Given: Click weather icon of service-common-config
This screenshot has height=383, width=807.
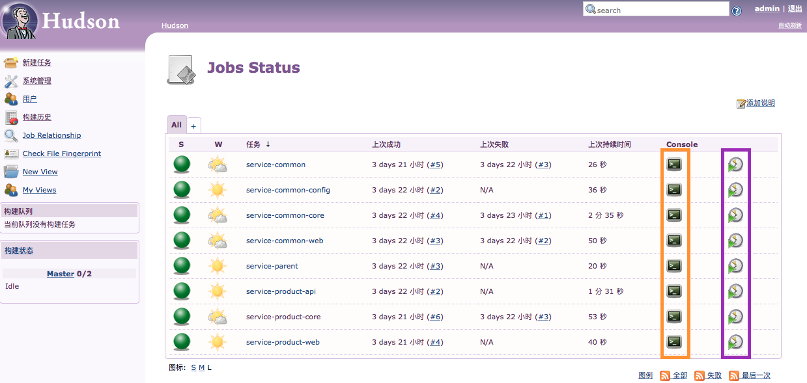Looking at the screenshot, I should [218, 190].
